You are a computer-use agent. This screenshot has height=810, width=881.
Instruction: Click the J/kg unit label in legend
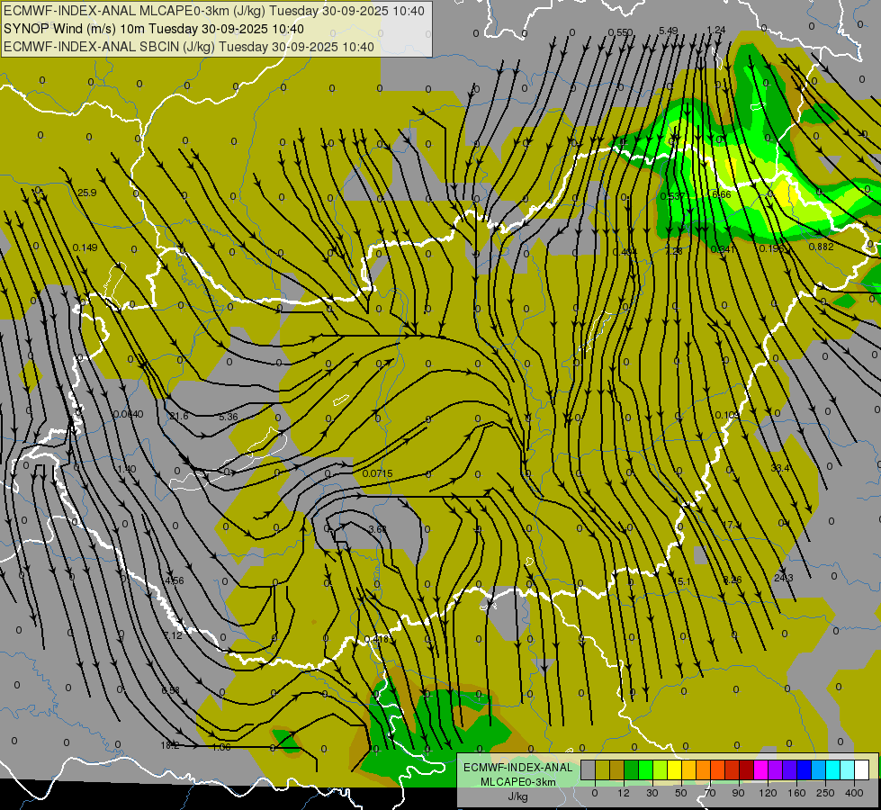tap(517, 796)
